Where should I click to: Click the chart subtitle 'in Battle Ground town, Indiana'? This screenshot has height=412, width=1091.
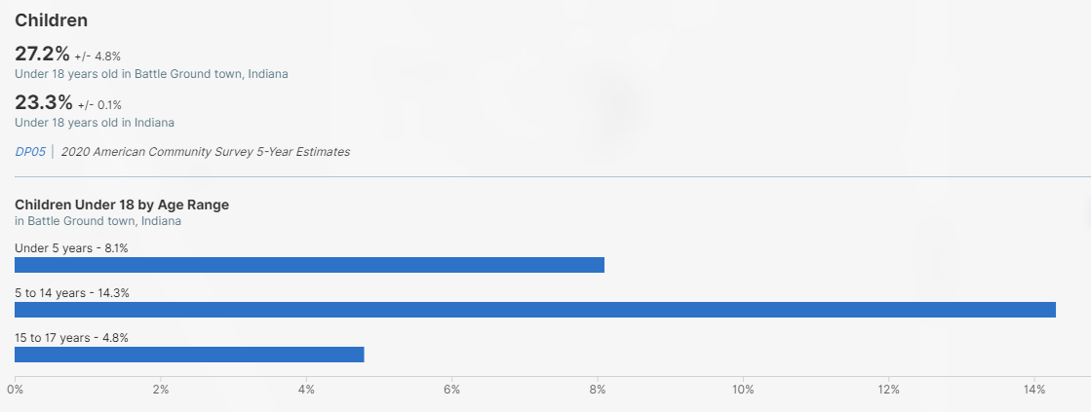click(97, 221)
